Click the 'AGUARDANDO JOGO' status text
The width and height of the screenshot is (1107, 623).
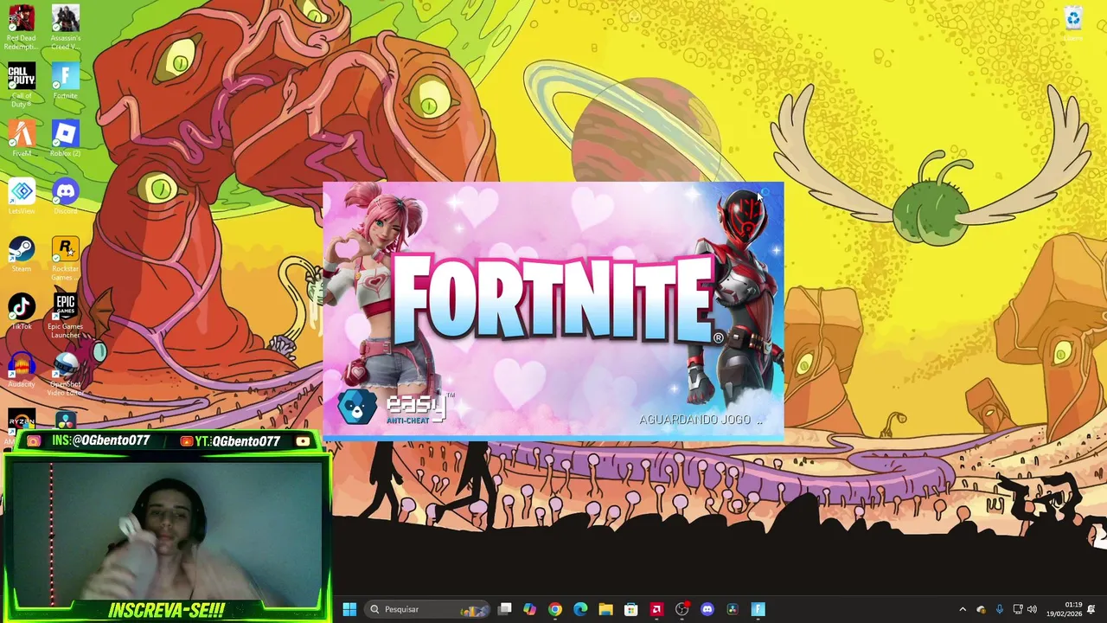(x=701, y=420)
